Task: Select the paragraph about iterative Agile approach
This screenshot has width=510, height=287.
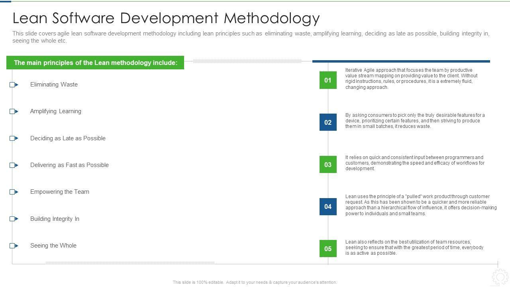Action: coord(411,79)
